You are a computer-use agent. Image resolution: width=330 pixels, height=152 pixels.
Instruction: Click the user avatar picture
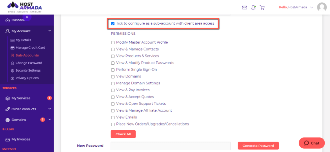(322, 7)
